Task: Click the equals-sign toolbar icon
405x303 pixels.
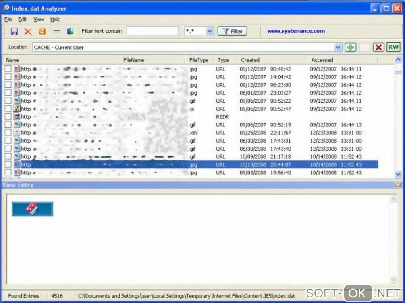Action: [x=56, y=31]
